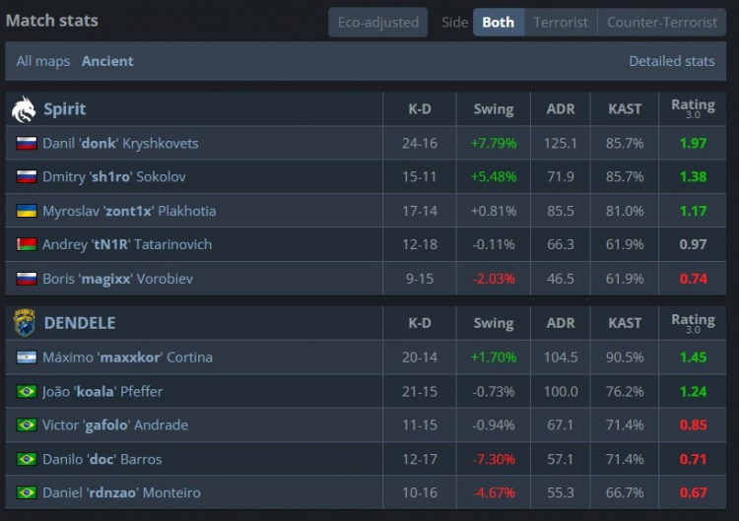Viewport: 739px width, 521px height.
Task: Click zont1x's 81.0% KAST value
Action: click(x=625, y=211)
